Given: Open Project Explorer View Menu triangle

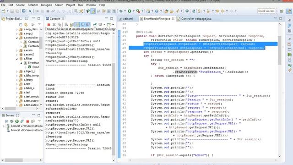Looking at the screenshot, I should (x=39, y=24).
